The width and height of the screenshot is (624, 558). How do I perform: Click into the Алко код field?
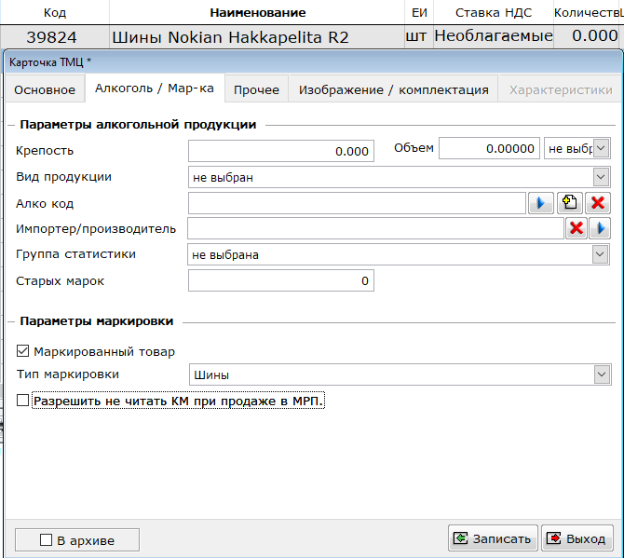point(357,203)
